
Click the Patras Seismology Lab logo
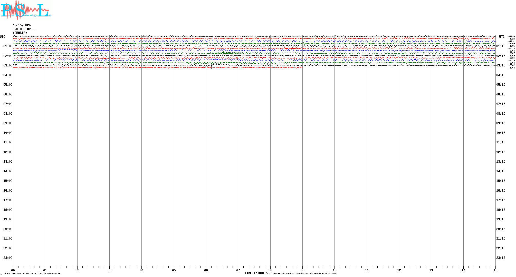[x=26, y=10]
